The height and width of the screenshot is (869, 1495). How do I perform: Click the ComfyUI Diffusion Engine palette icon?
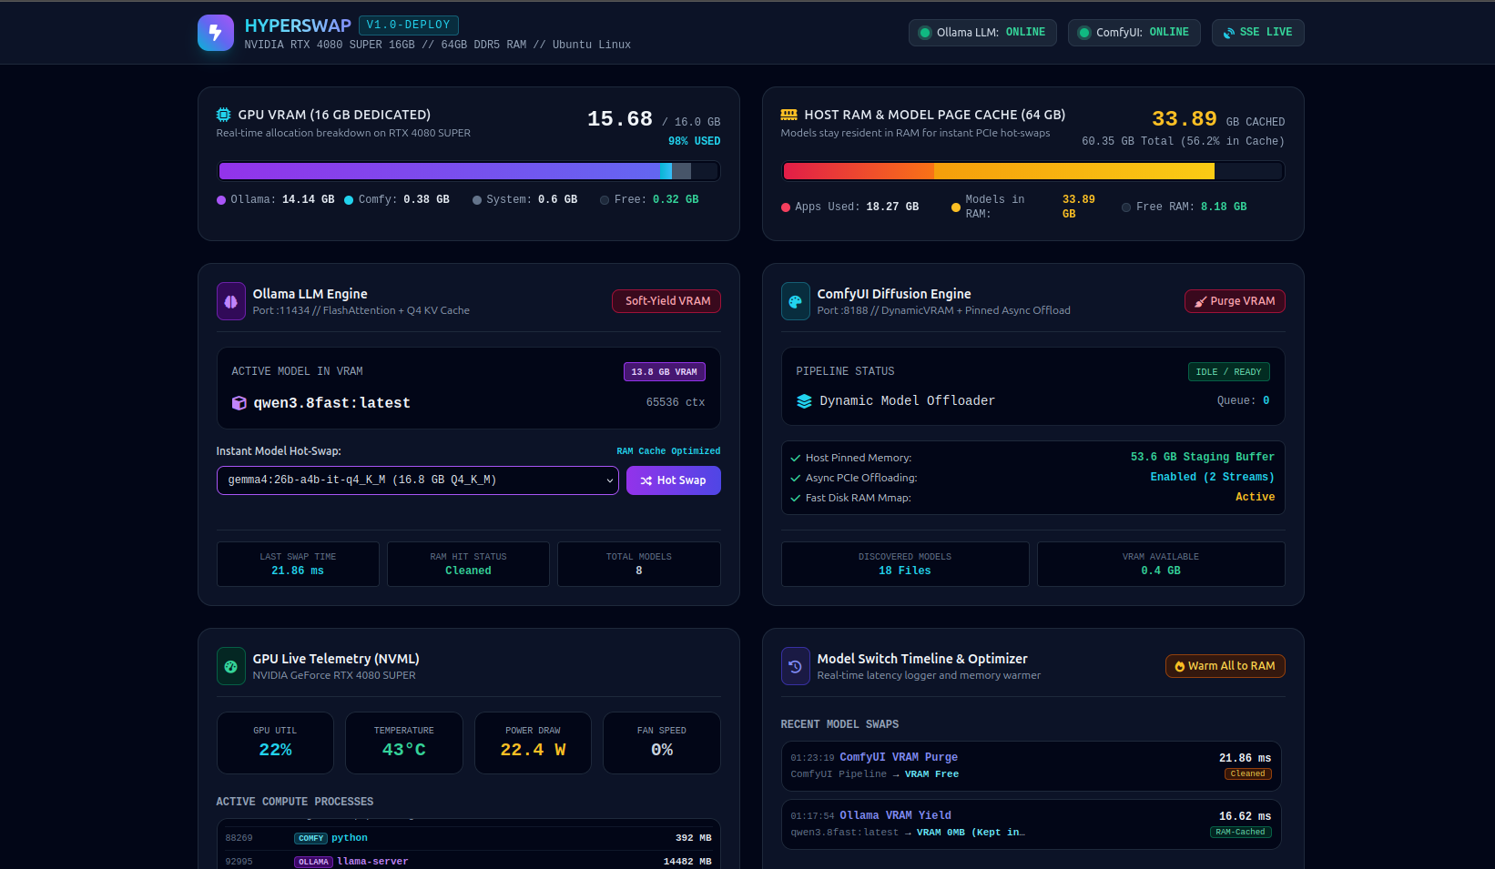[x=796, y=301]
